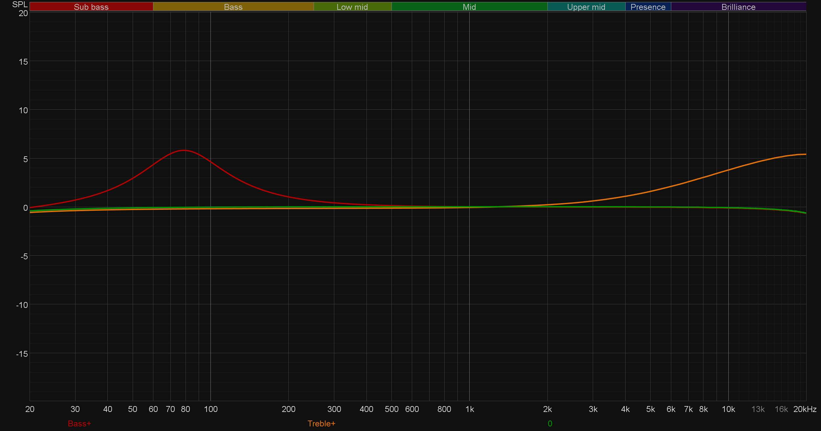Click the 1k frequency tick label

469,409
